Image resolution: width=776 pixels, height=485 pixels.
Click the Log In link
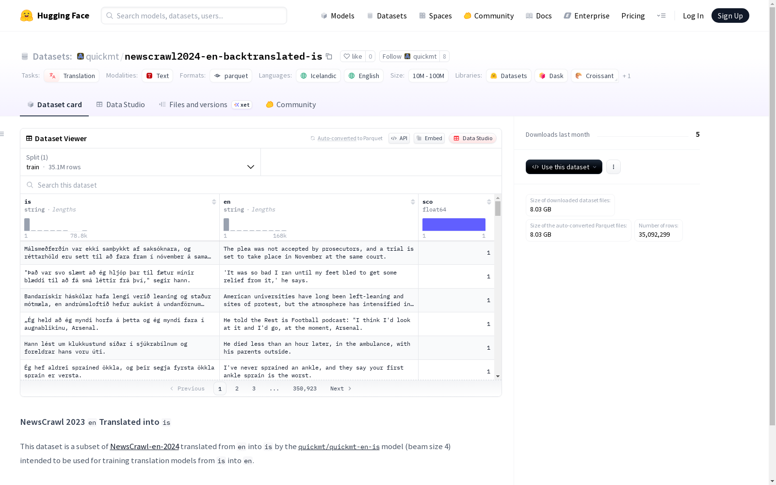pyautogui.click(x=693, y=16)
